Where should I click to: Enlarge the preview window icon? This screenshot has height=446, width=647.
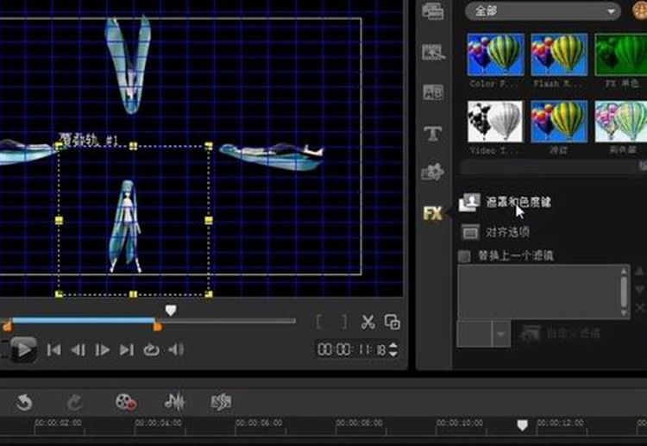click(x=392, y=322)
